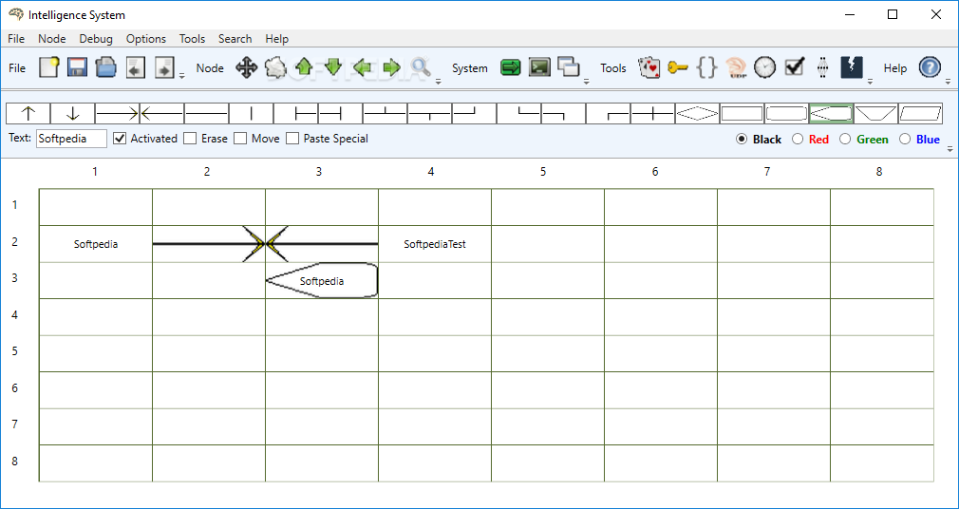Select the down arrow connector shape
The height and width of the screenshot is (509, 959).
[x=73, y=113]
